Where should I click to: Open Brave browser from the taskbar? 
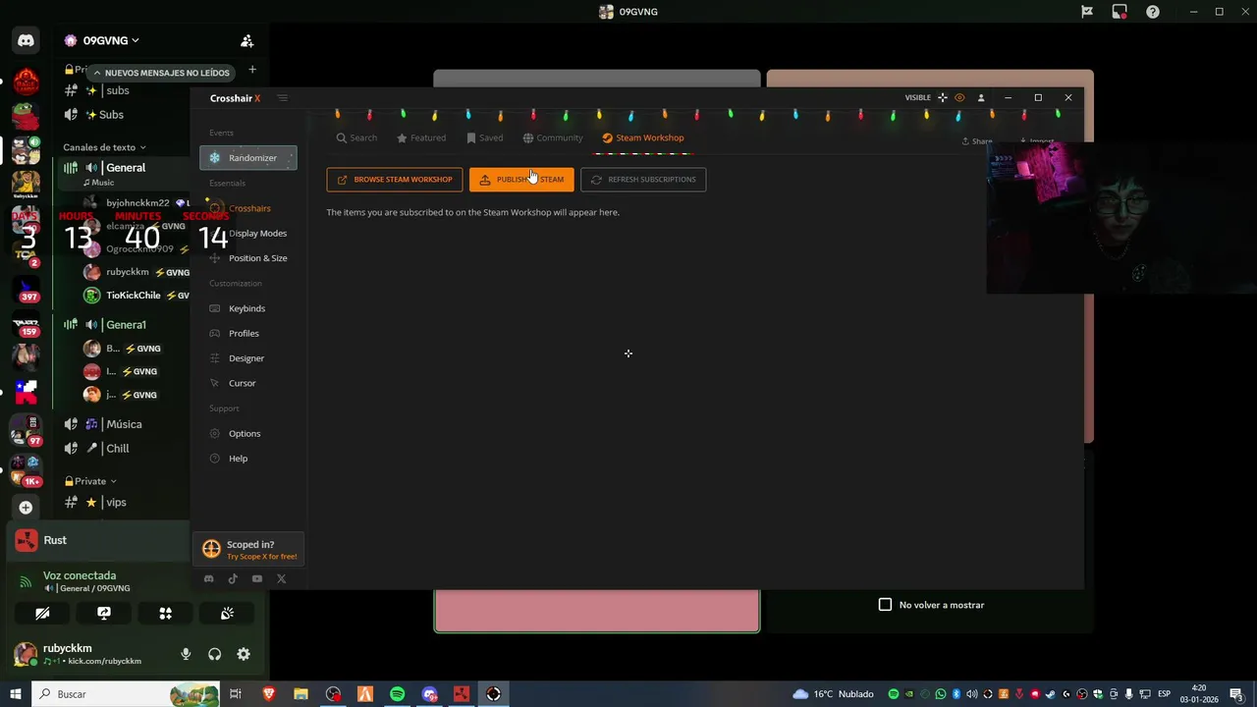coord(268,694)
